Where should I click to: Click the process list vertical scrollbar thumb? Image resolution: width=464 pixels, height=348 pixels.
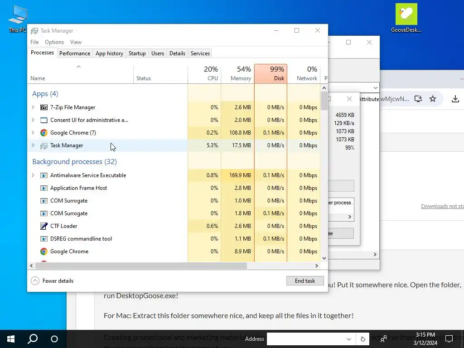coord(324,101)
